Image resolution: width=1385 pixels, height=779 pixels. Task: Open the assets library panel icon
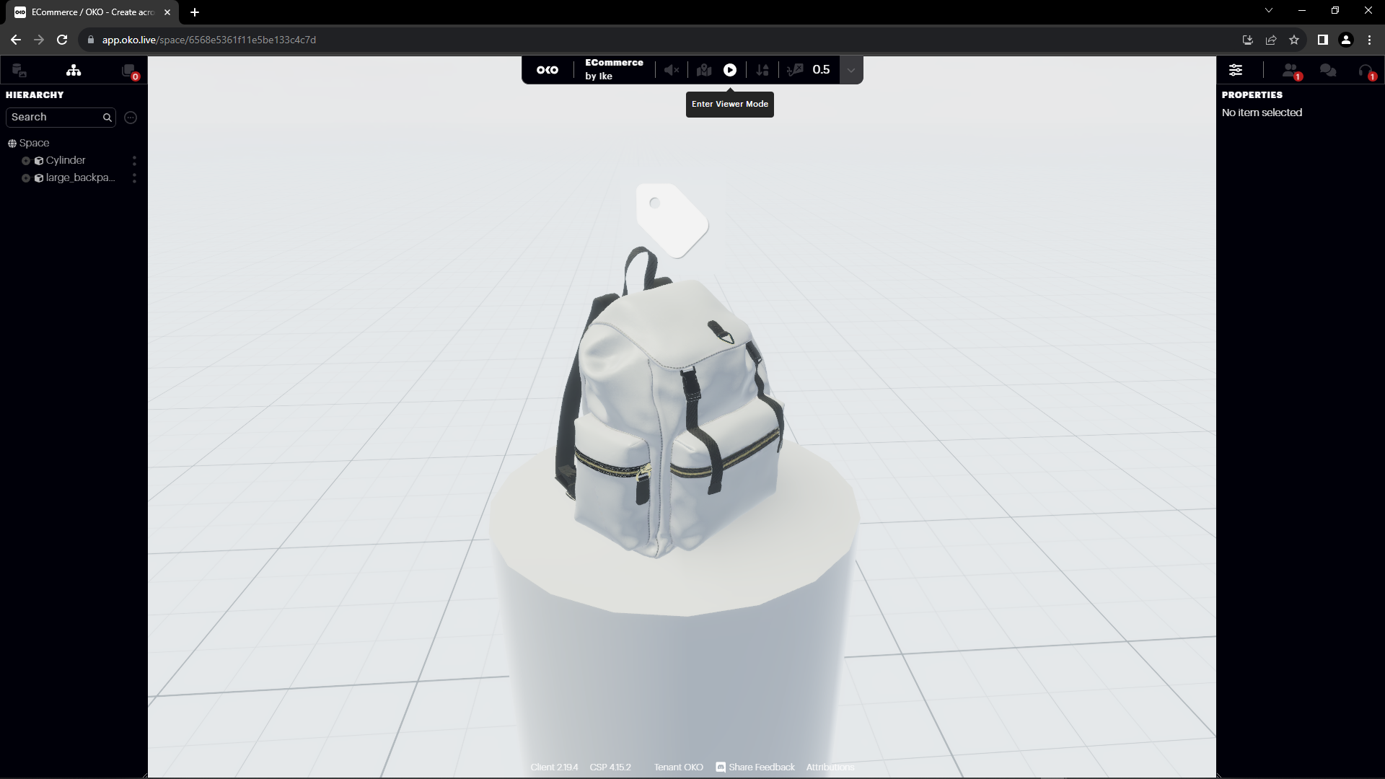[19, 71]
